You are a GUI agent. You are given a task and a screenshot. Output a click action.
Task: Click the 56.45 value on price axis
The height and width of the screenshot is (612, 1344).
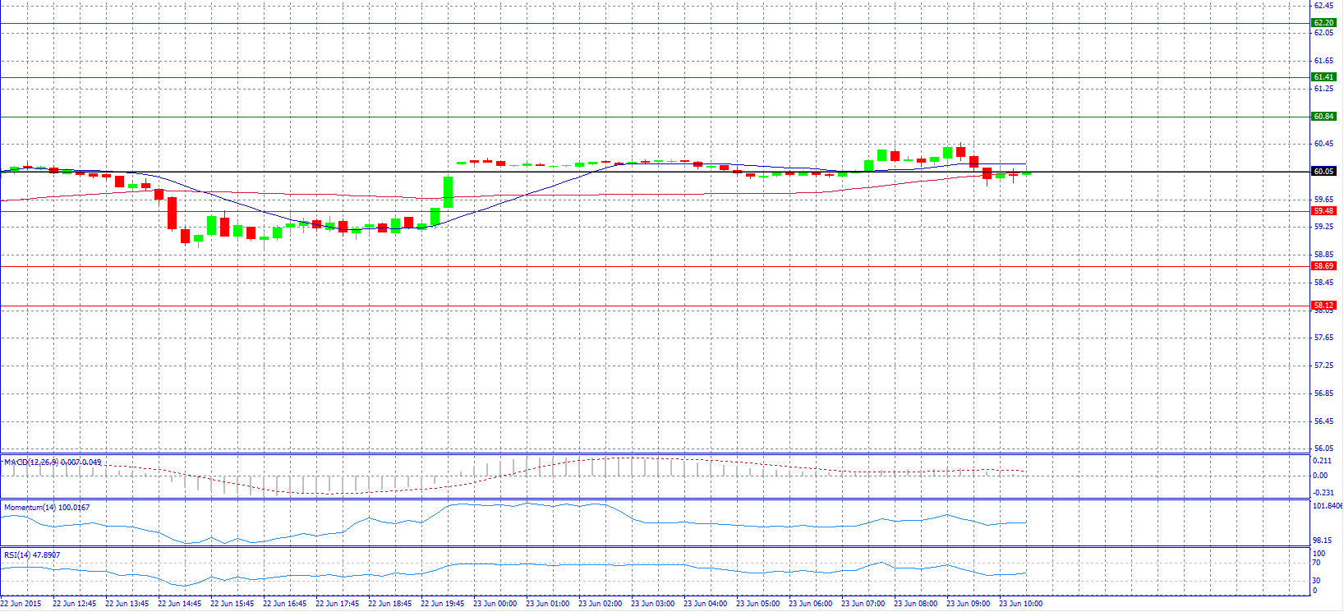pos(1323,421)
